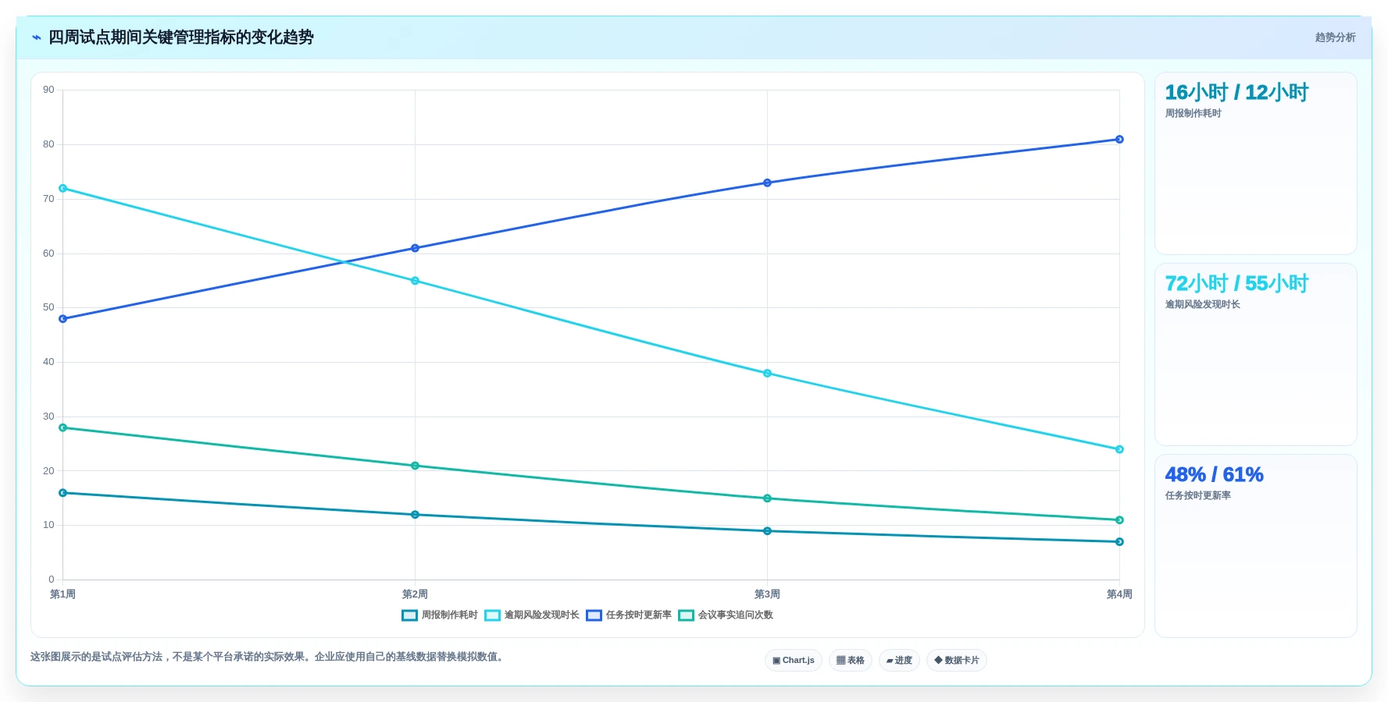The height and width of the screenshot is (702, 1388).
Task: Click the 趋势分析 label in header
Action: (1335, 37)
